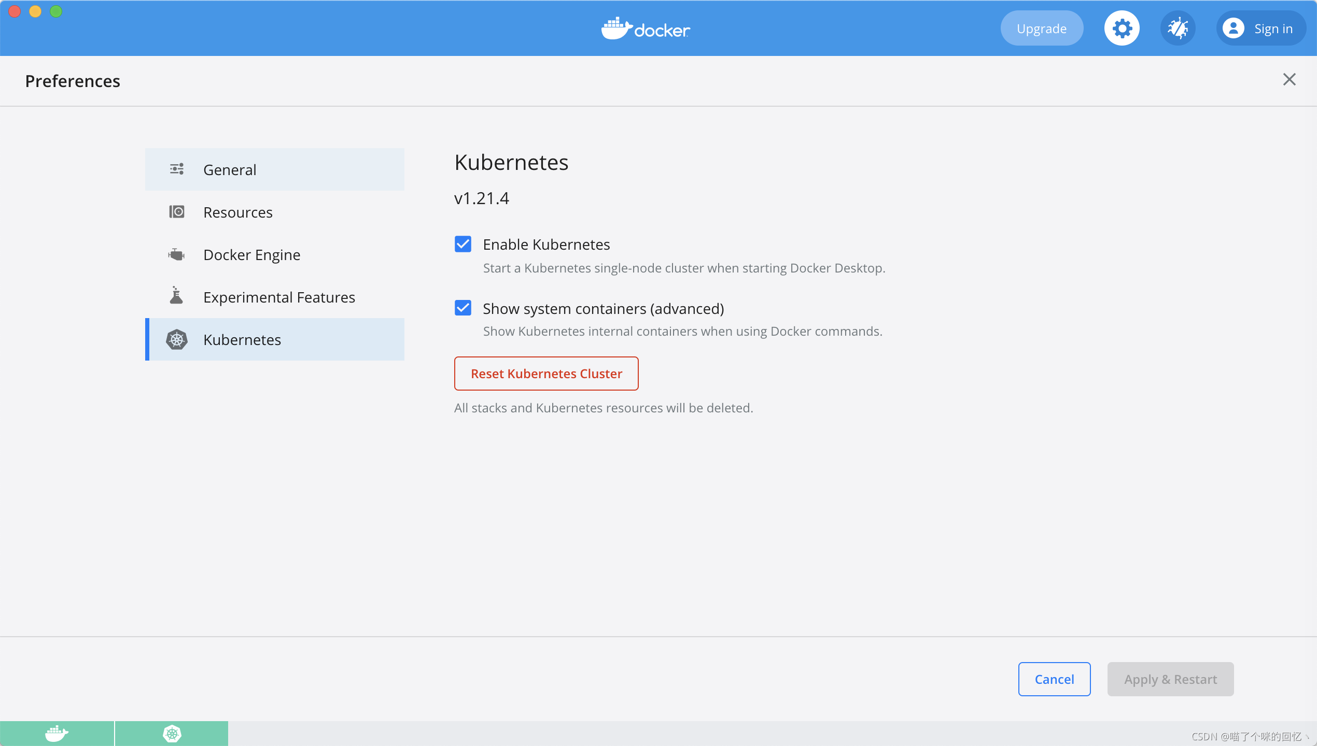
Task: Toggle Show system containers checkbox
Action: (x=463, y=308)
